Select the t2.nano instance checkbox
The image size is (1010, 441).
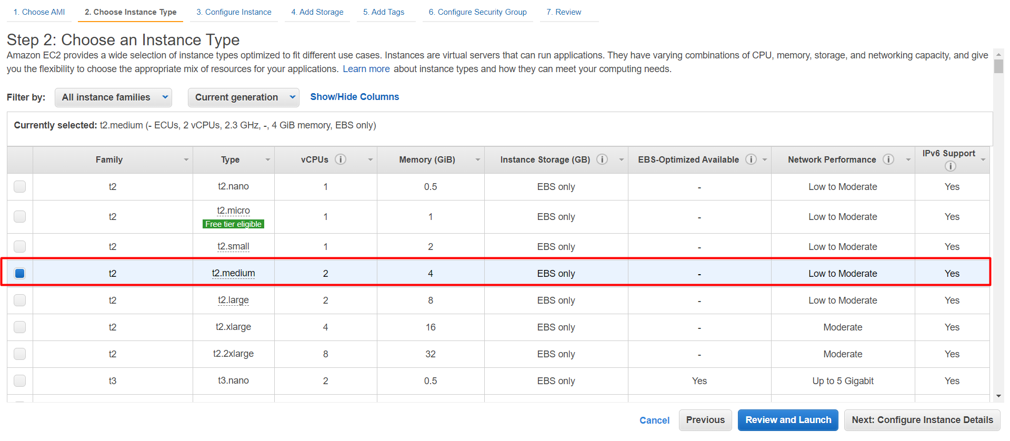(x=20, y=186)
